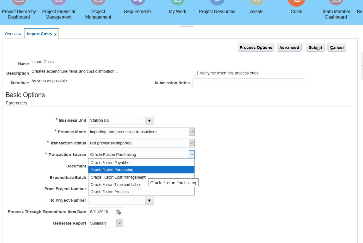Click into the Submission Notes field
The width and height of the screenshot is (363, 243).
(249, 83)
